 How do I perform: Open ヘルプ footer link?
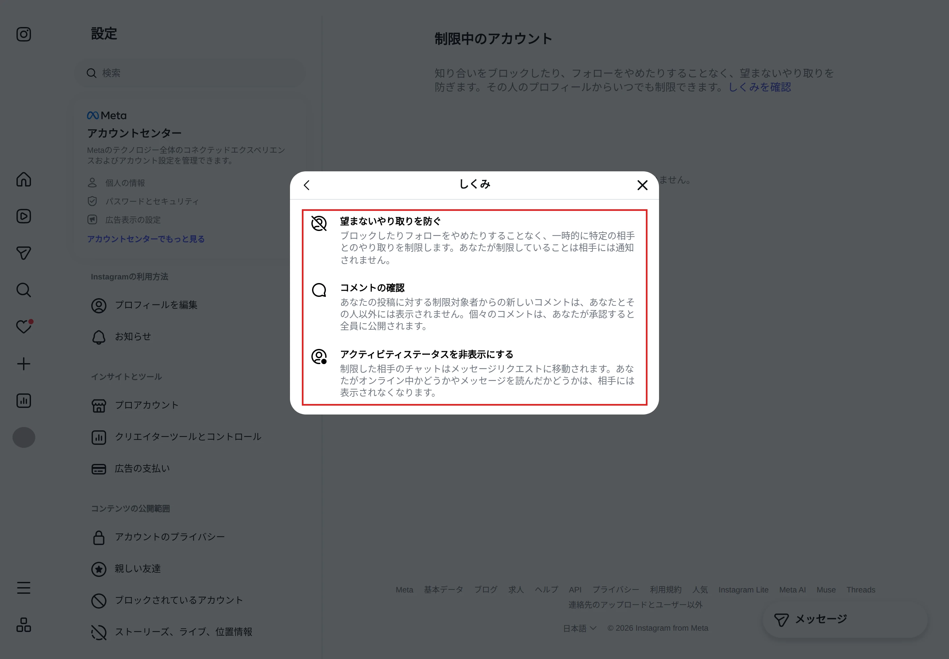pyautogui.click(x=546, y=589)
